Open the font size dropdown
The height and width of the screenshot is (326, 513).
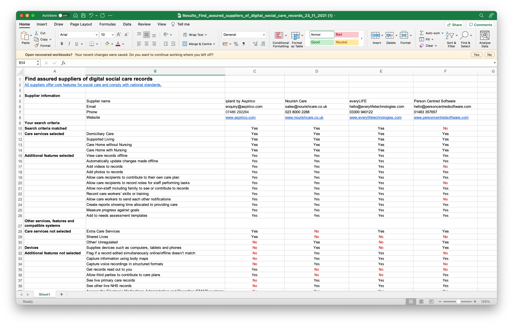[x=113, y=35]
